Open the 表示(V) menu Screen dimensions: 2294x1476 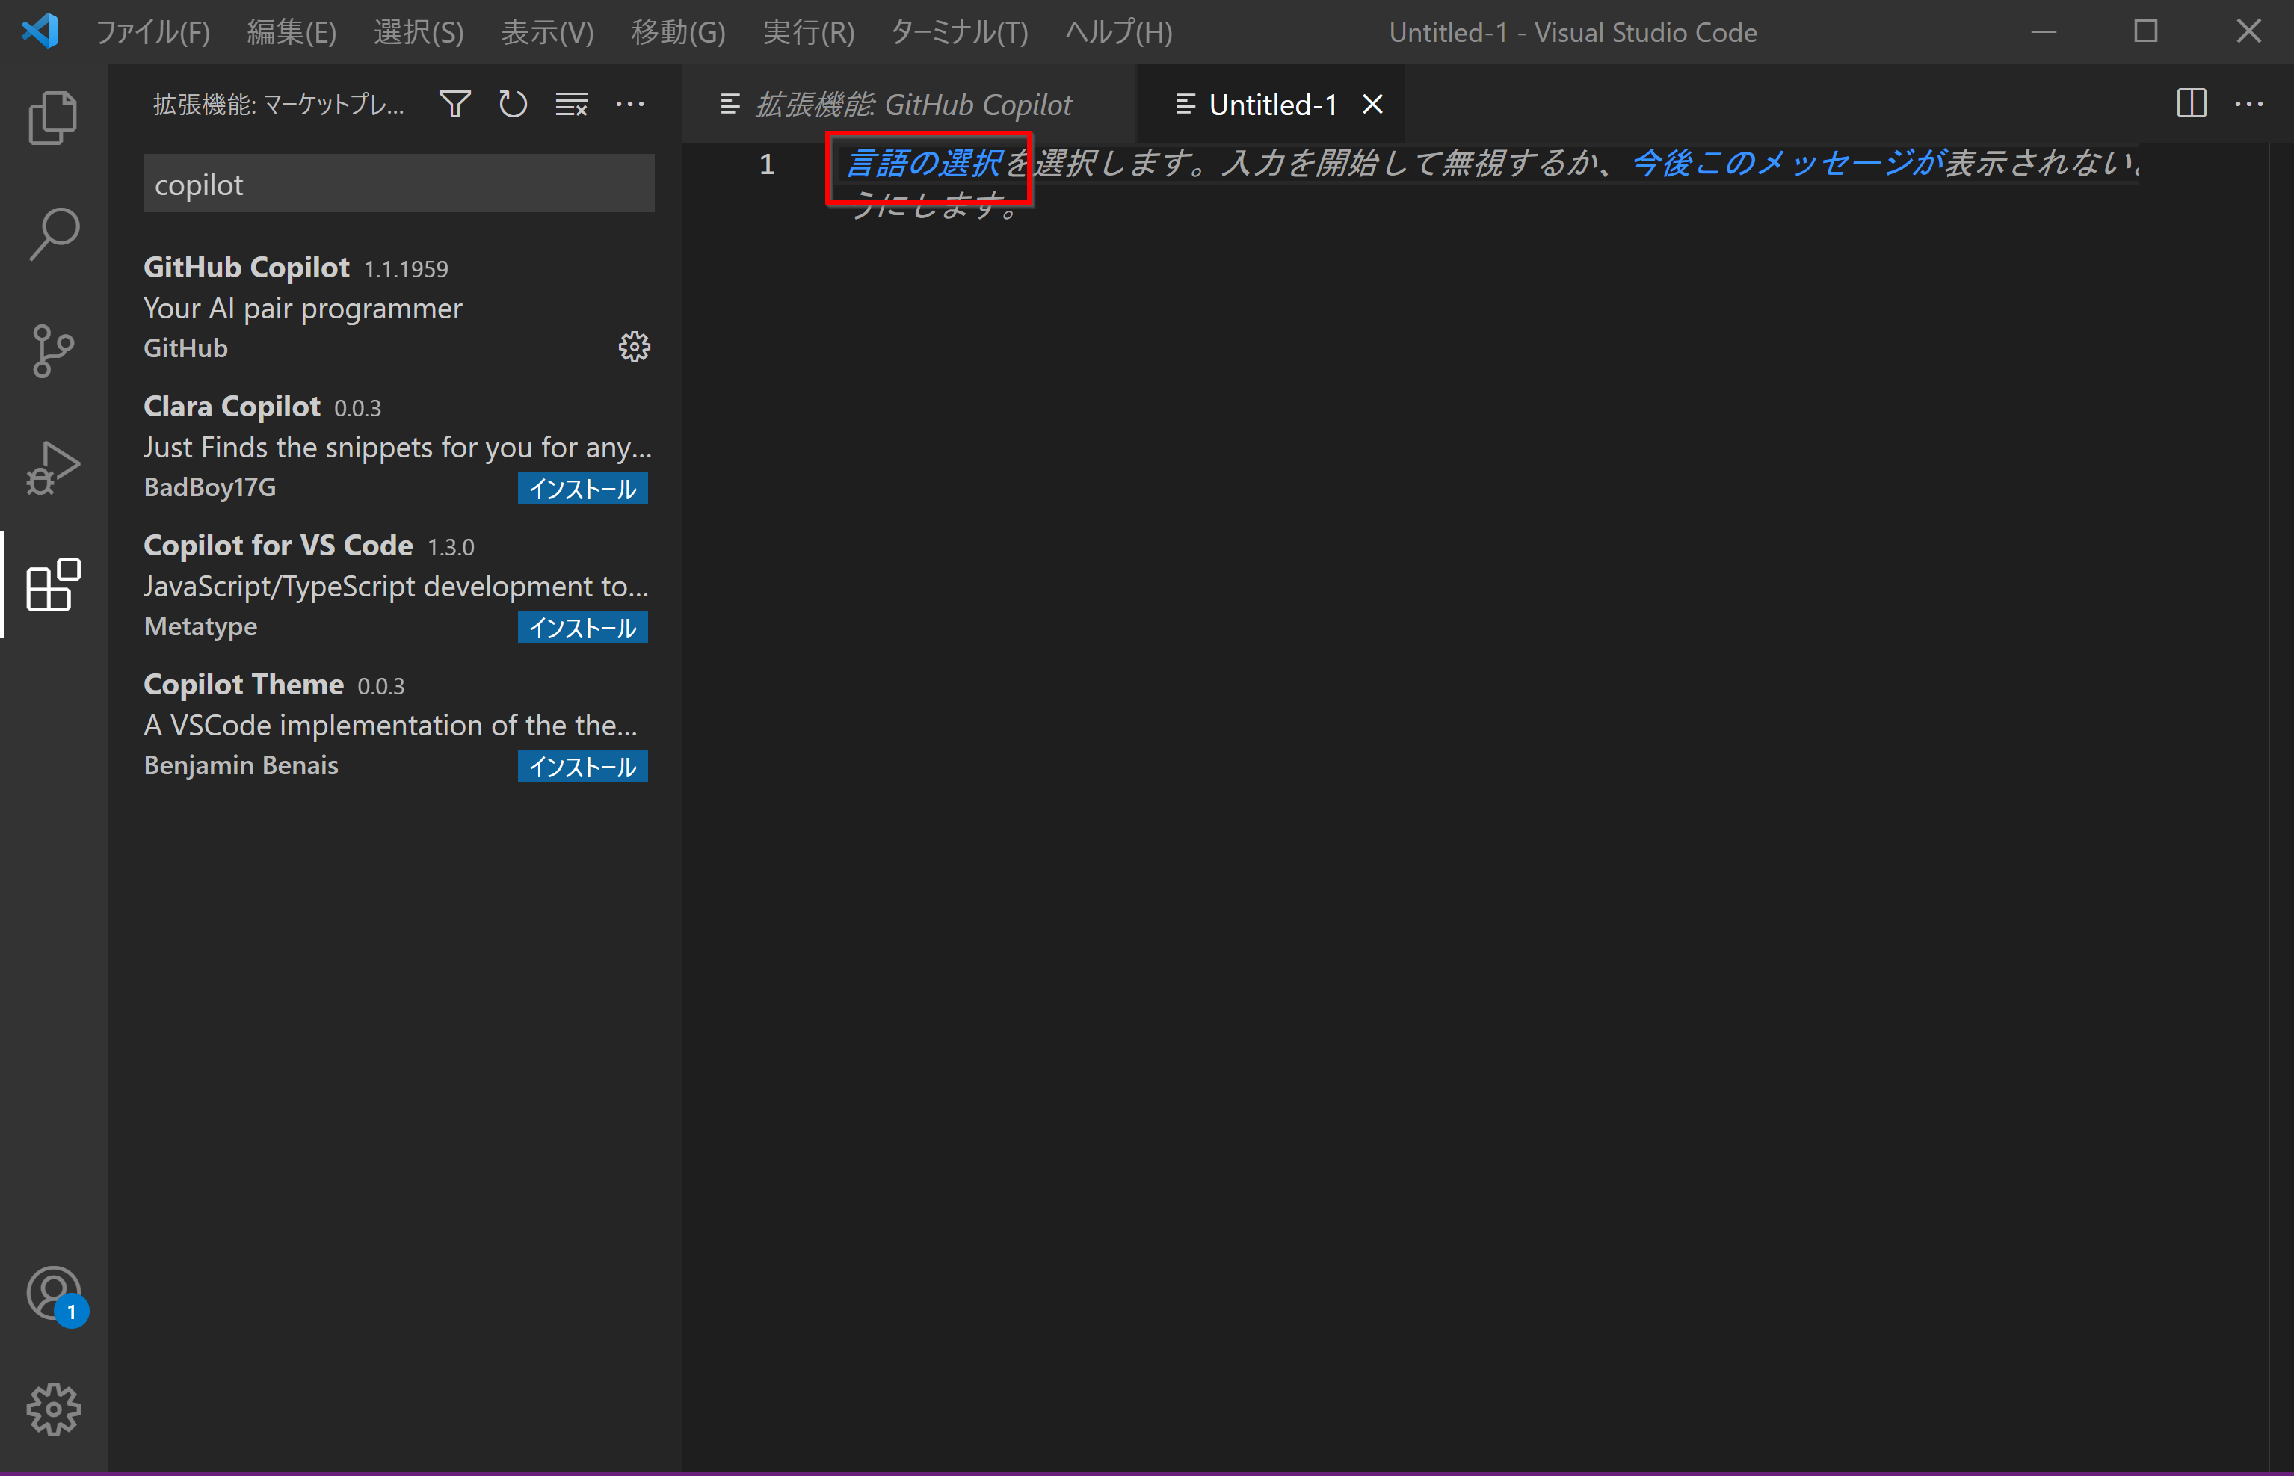coord(547,33)
